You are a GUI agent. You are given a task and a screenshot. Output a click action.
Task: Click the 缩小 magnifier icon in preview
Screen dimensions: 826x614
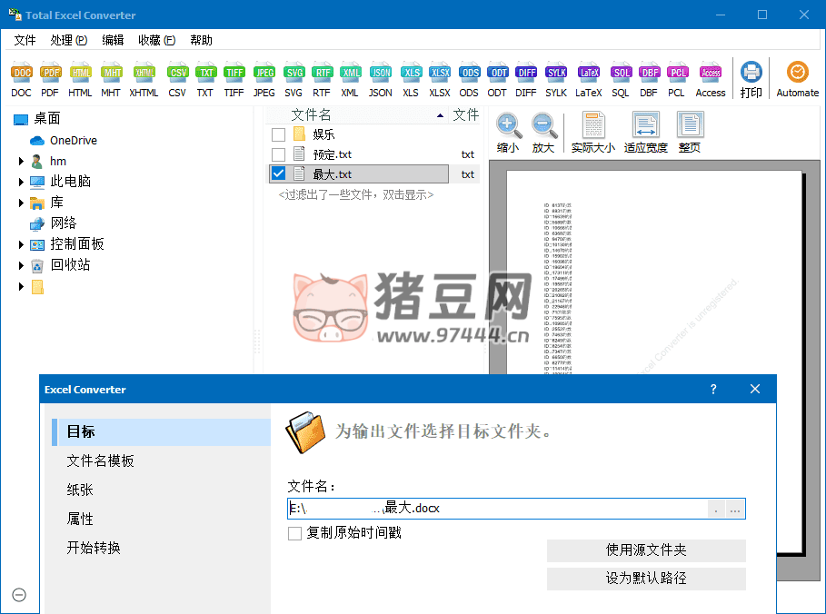coord(508,125)
